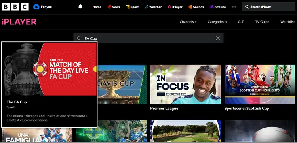Click the Premier League title
Viewport: 297px width, 143px height.
(x=164, y=108)
